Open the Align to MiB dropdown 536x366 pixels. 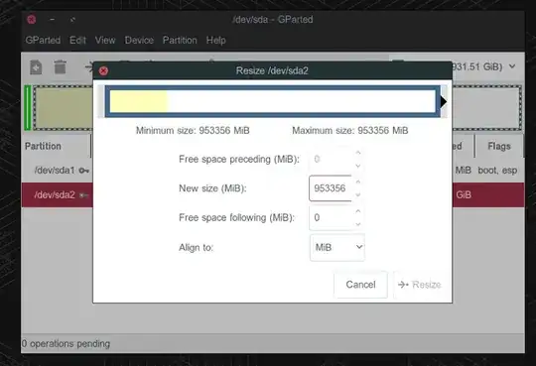point(337,247)
